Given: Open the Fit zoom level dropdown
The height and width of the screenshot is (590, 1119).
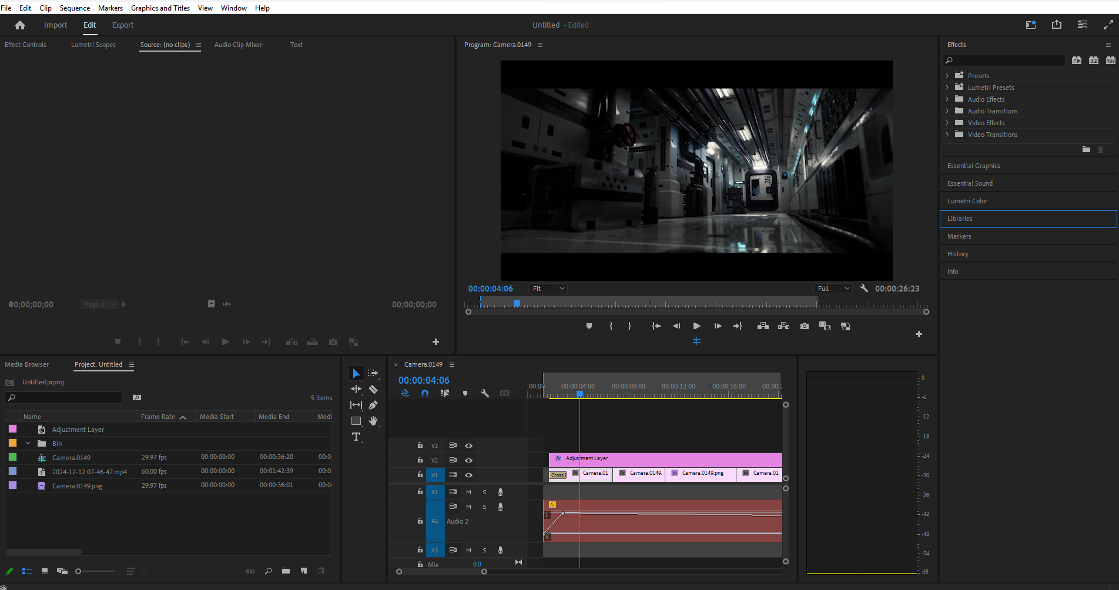Looking at the screenshot, I should (x=548, y=289).
